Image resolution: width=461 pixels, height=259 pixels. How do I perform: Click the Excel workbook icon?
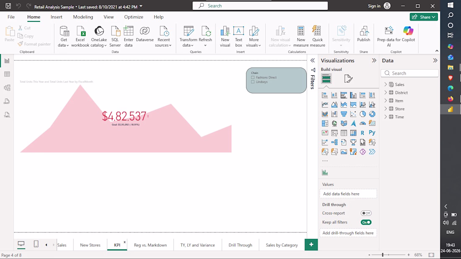(80, 31)
